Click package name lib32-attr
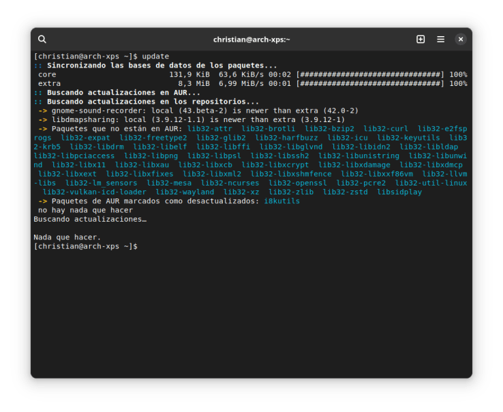 [x=209, y=129]
